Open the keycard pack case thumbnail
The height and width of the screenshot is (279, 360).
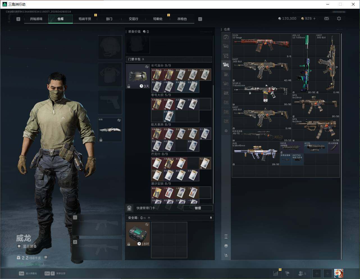click(138, 76)
